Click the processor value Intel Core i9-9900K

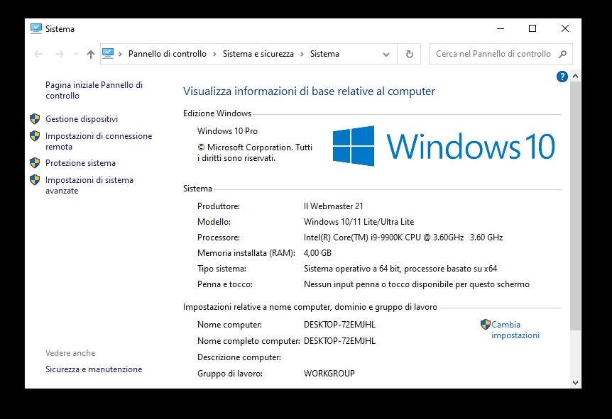403,238
